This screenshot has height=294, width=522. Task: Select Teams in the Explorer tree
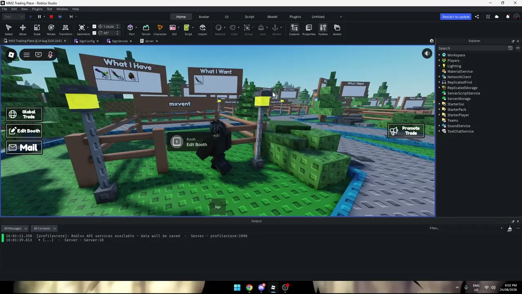(452, 120)
